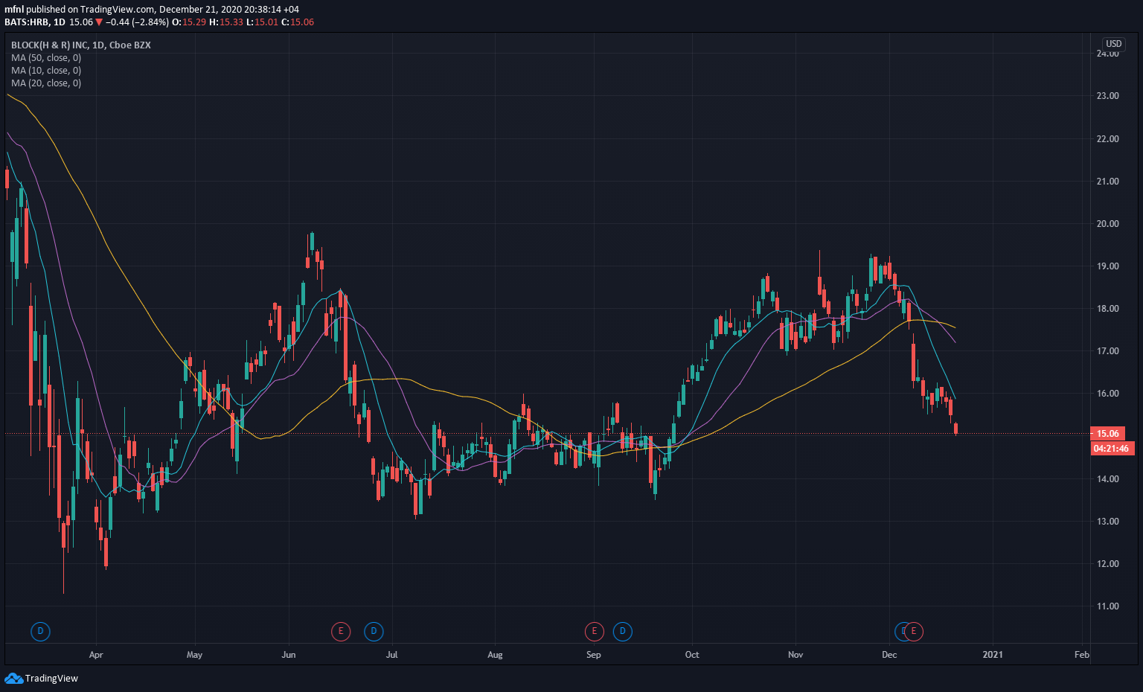Open the December earnings E marker
The height and width of the screenshot is (692, 1143).
coord(914,632)
